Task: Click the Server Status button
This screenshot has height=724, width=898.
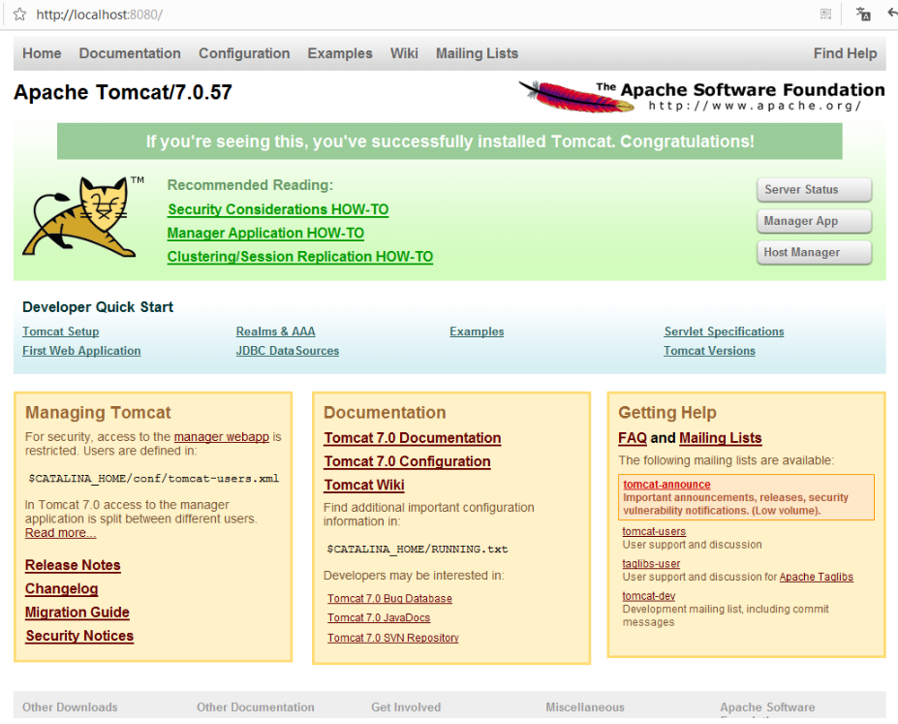Action: click(814, 190)
